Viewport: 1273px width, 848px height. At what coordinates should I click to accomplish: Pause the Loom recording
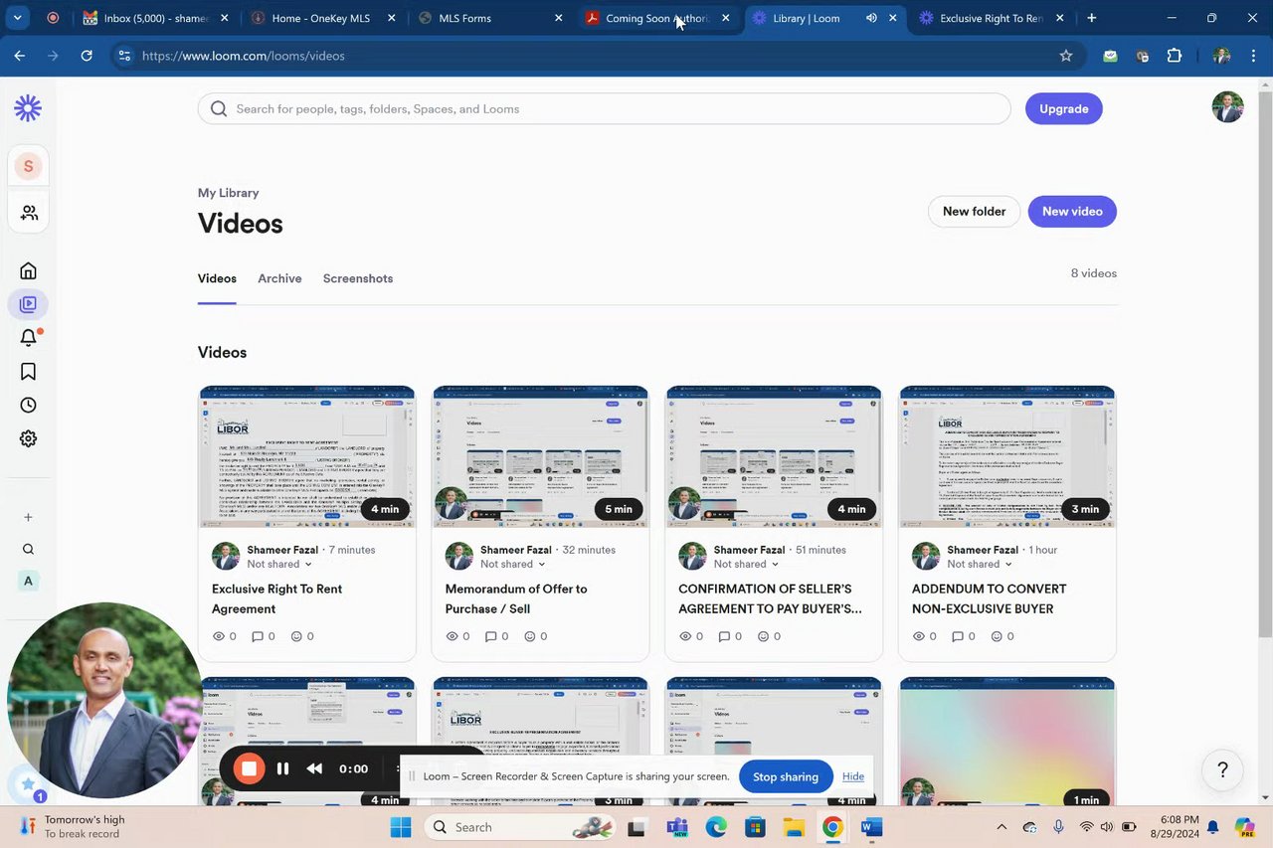pos(282,768)
